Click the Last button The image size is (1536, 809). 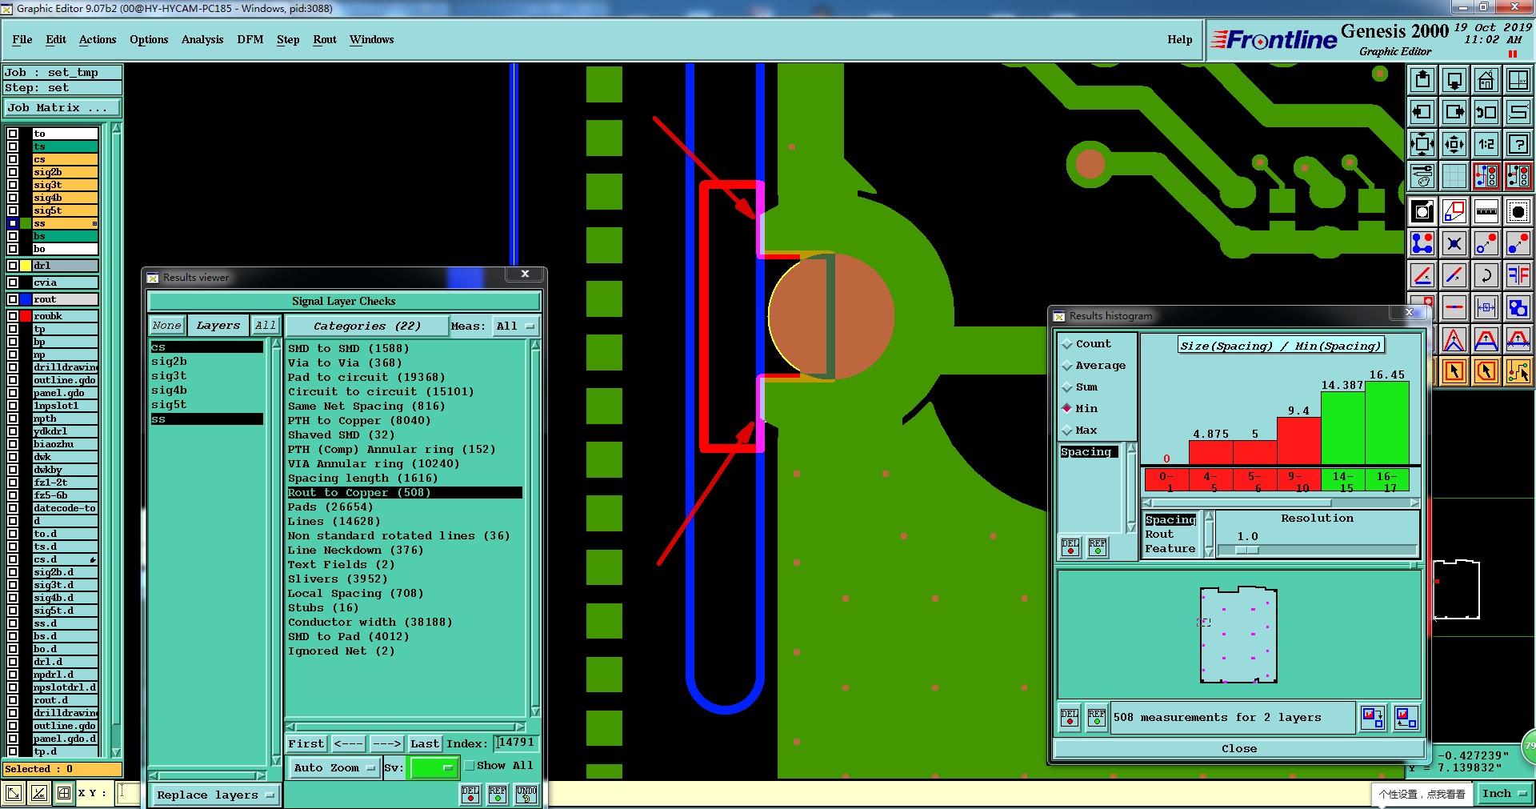(x=424, y=744)
